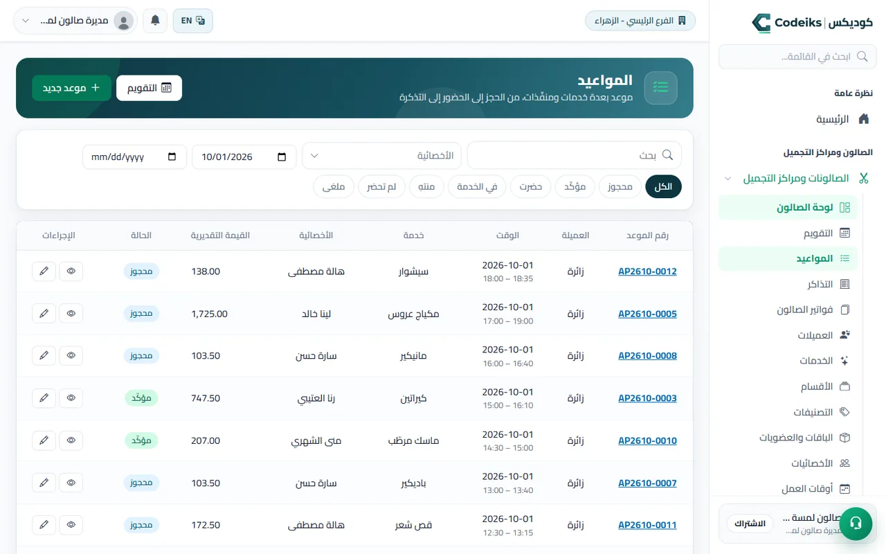
Task: Filter by مؤكّد status chip
Action: 575,187
